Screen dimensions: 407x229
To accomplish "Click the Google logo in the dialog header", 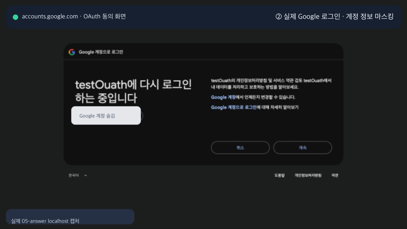I will (x=72, y=52).
